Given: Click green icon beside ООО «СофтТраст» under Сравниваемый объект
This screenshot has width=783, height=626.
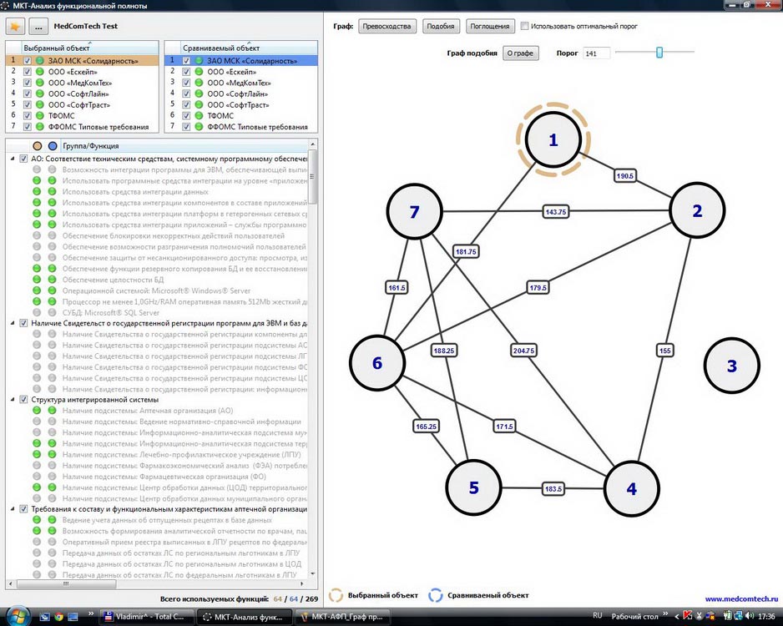Looking at the screenshot, I should click(x=199, y=105).
